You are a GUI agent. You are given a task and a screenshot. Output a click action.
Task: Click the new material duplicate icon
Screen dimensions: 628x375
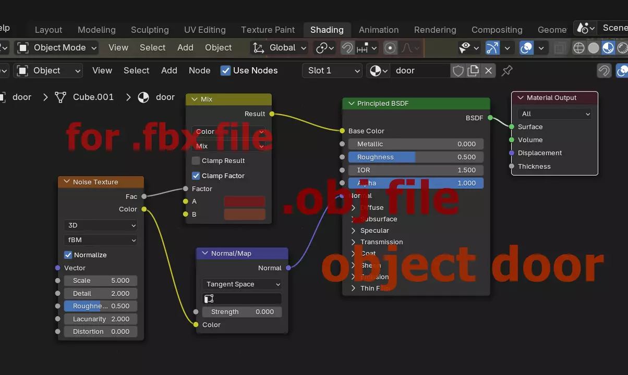pyautogui.click(x=473, y=71)
